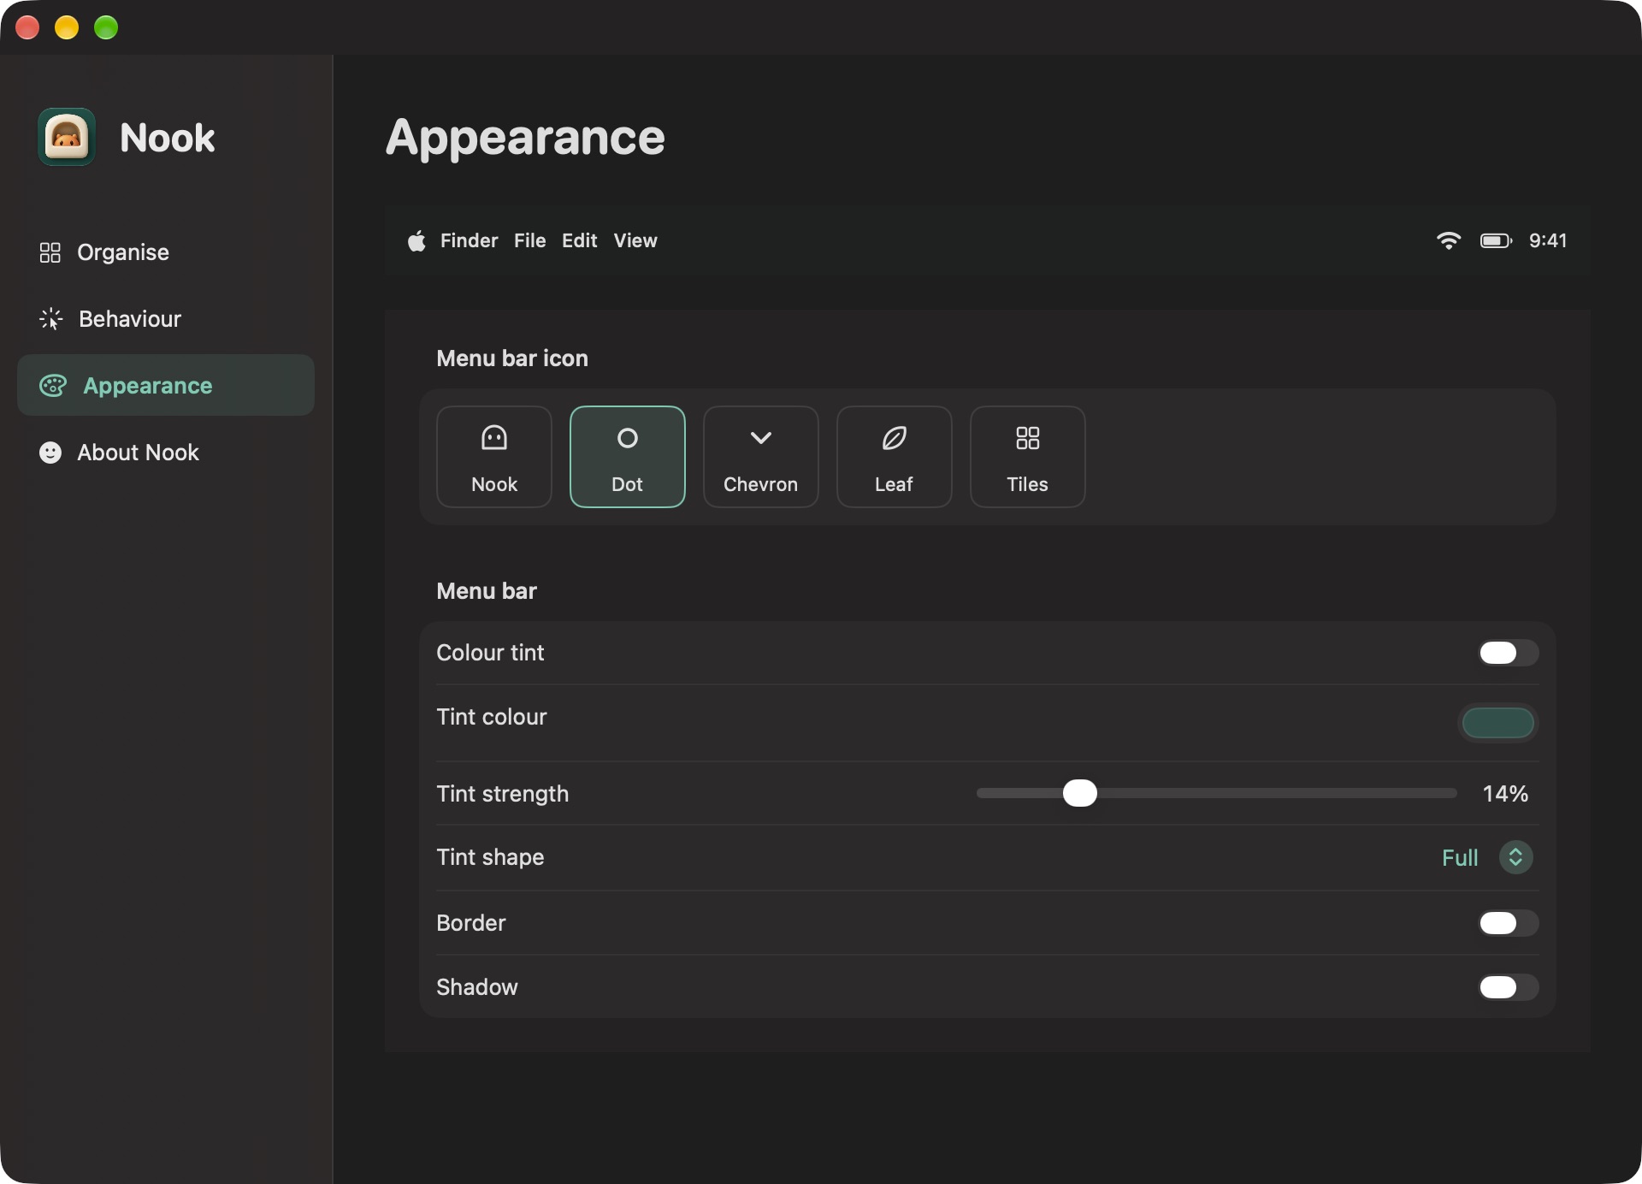Enable the Border switch
Viewport: 1642px width, 1184px height.
click(x=1509, y=923)
